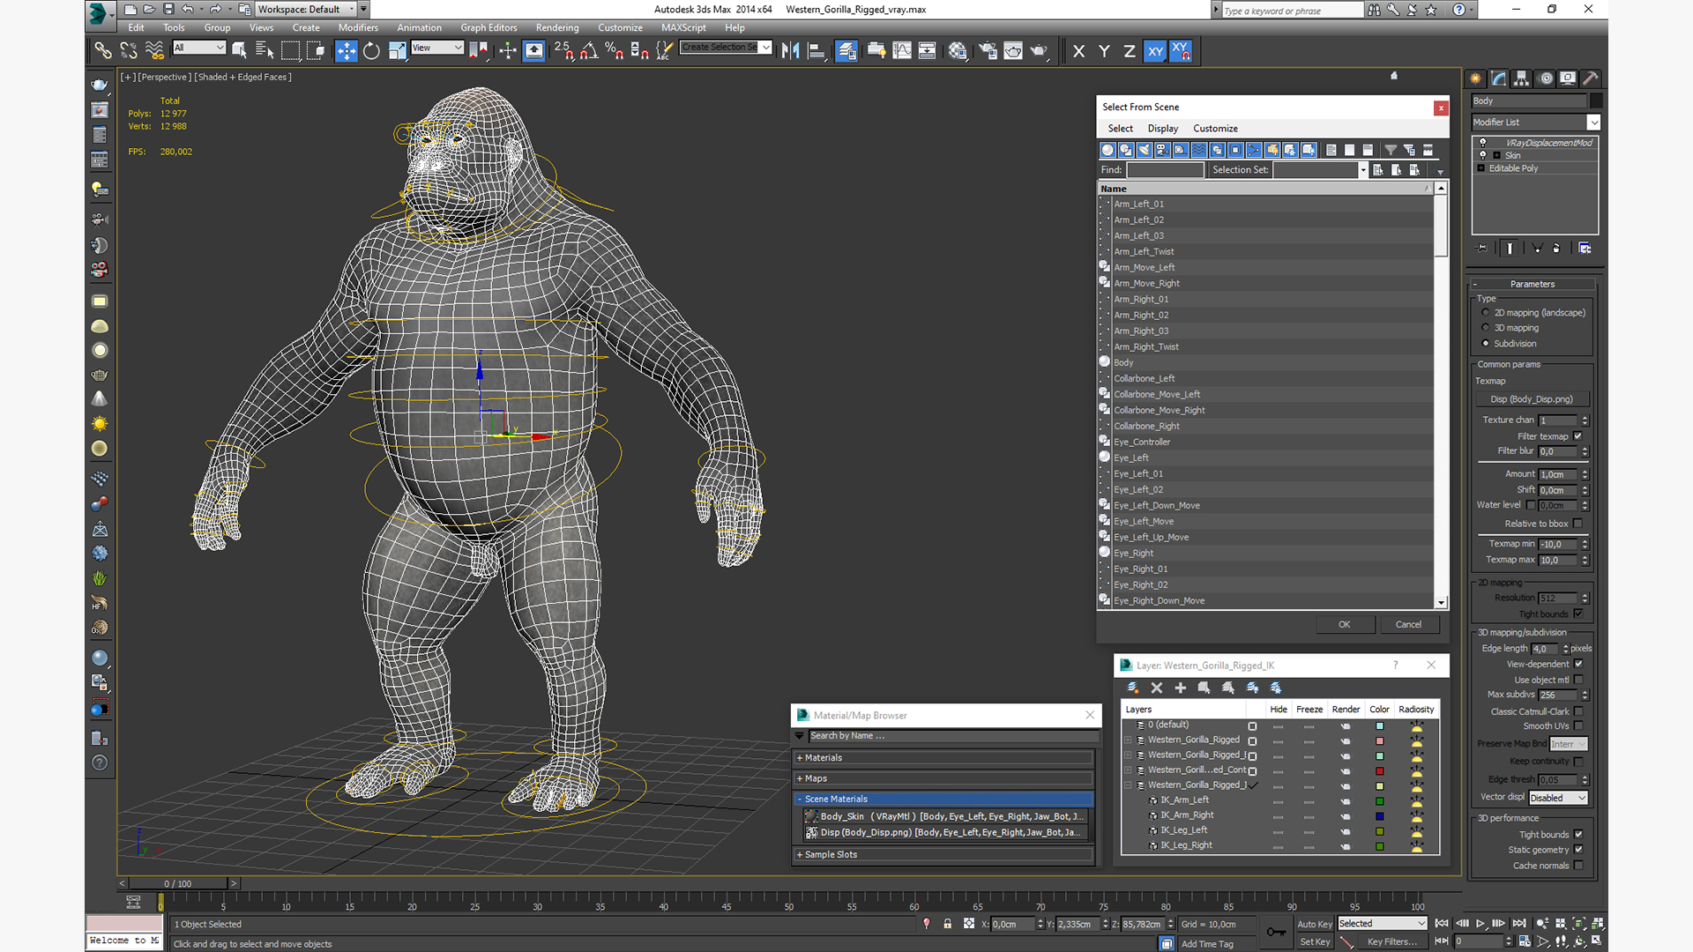1693x952 pixels.
Task: Toggle the Filter texmap checkbox
Action: [x=1578, y=436]
